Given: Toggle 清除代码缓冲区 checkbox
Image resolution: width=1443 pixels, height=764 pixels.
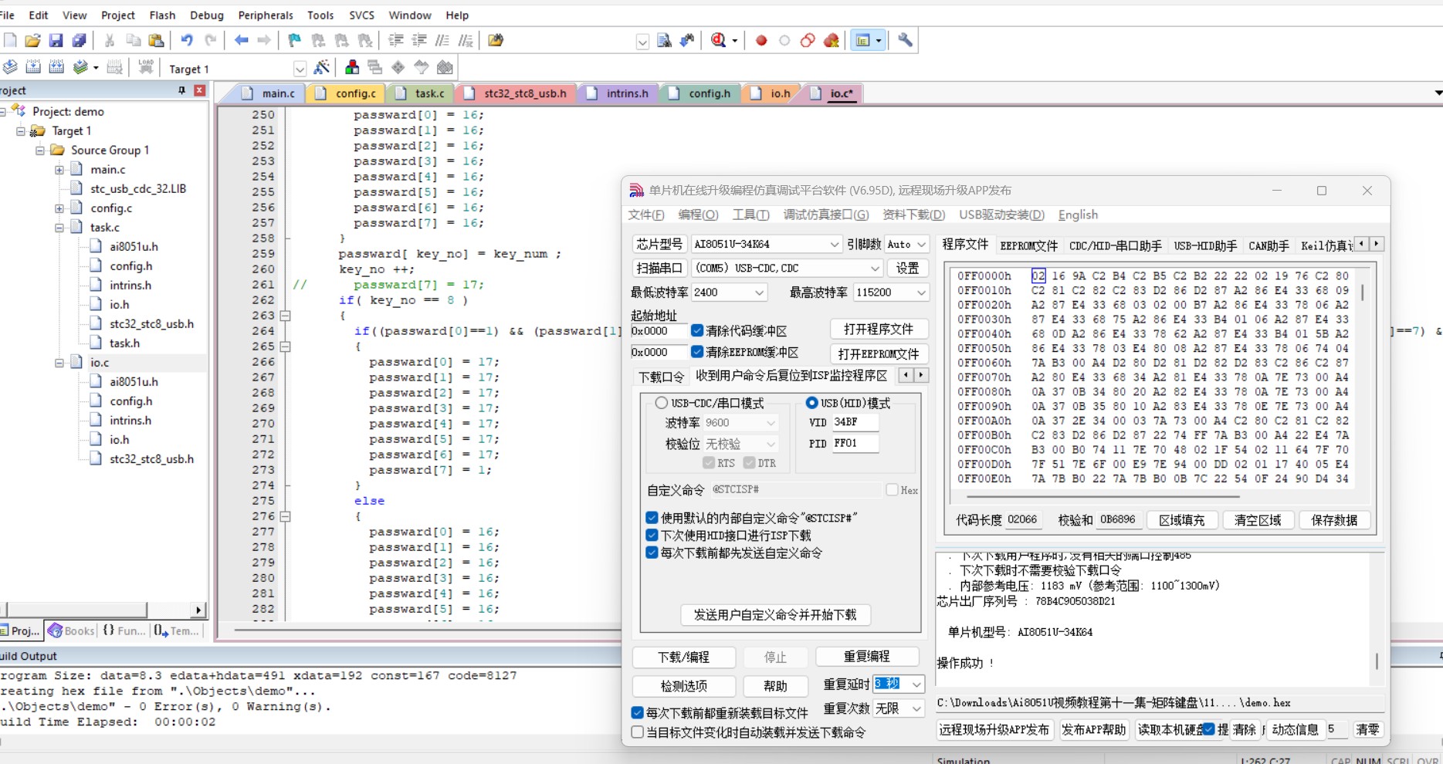Looking at the screenshot, I should point(697,330).
